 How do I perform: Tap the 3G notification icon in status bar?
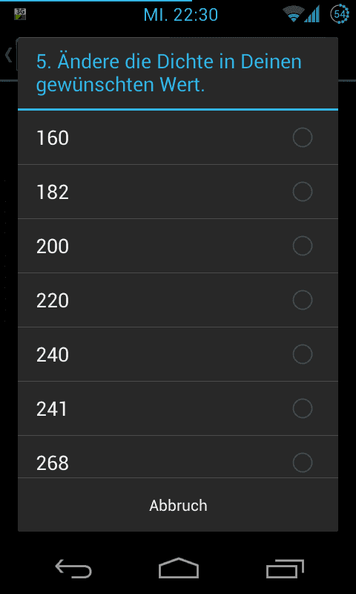20,14
